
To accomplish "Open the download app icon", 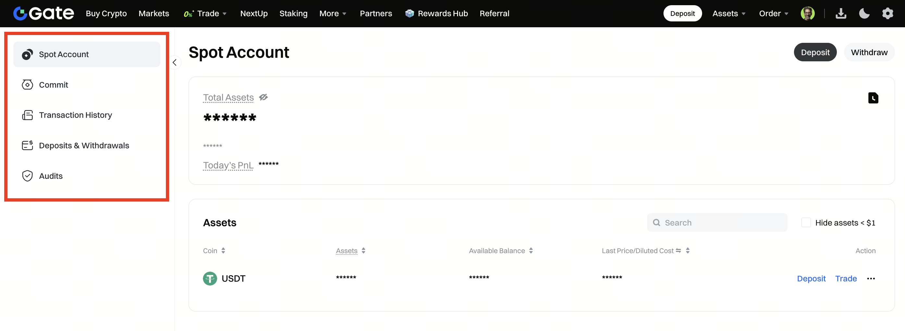I will [841, 13].
